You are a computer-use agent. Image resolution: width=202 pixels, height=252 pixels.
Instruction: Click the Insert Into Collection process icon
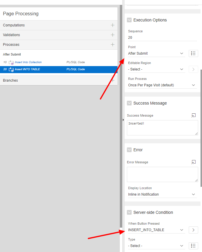[x=11, y=62]
